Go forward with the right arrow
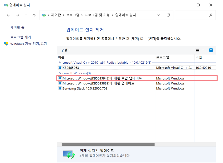 [18, 15]
